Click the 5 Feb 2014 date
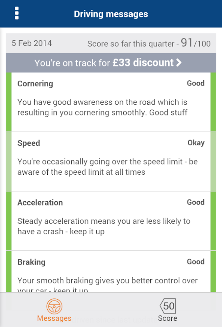The height and width of the screenshot is (327, 222). [32, 43]
